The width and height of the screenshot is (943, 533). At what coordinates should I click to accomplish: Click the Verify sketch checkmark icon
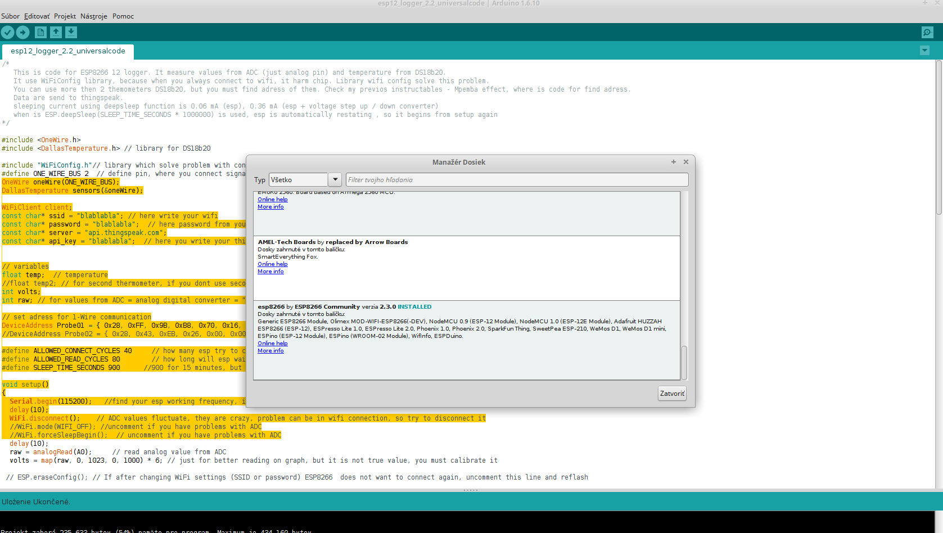tap(8, 33)
